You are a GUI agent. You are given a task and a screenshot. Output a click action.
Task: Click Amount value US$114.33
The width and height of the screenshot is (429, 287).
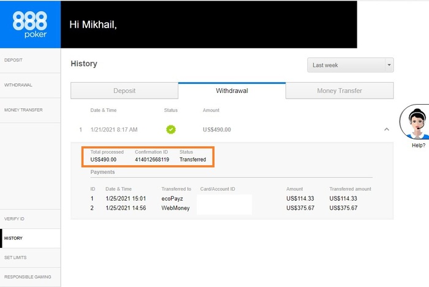pos(300,198)
